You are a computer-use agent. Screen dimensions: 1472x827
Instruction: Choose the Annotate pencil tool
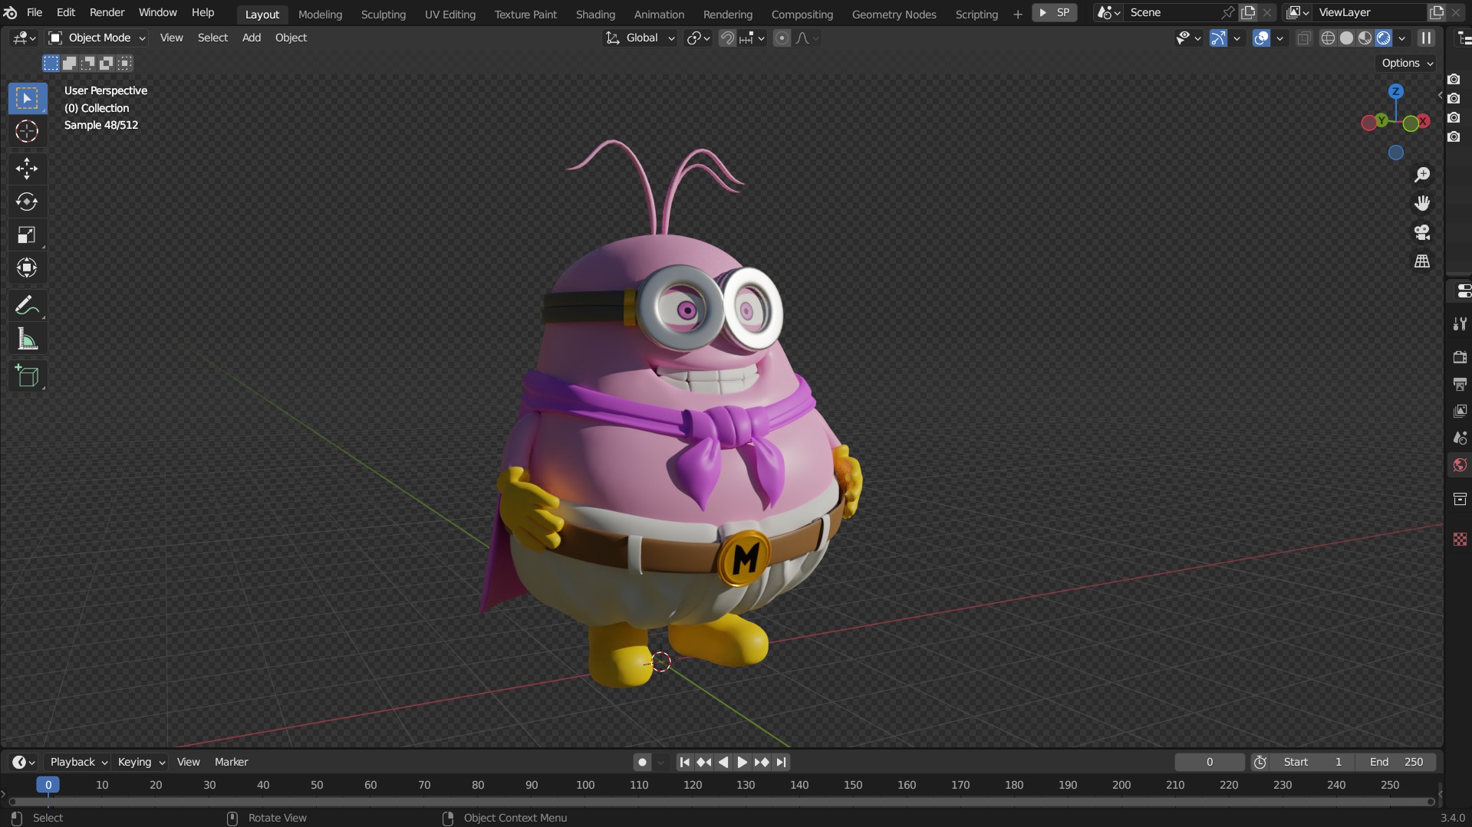pyautogui.click(x=27, y=305)
